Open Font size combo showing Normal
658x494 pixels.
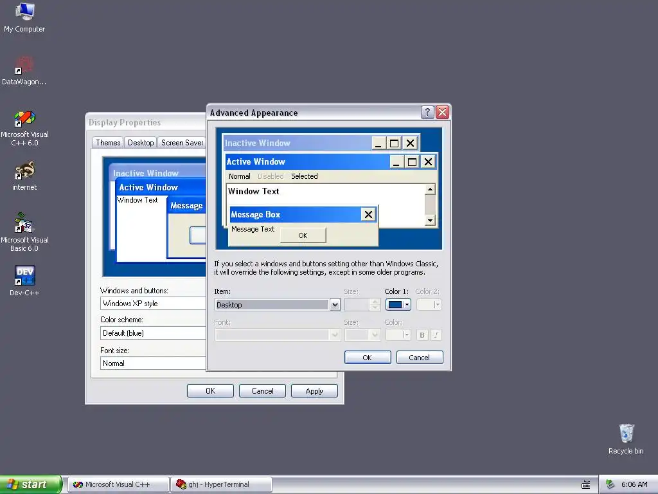pyautogui.click(x=153, y=363)
